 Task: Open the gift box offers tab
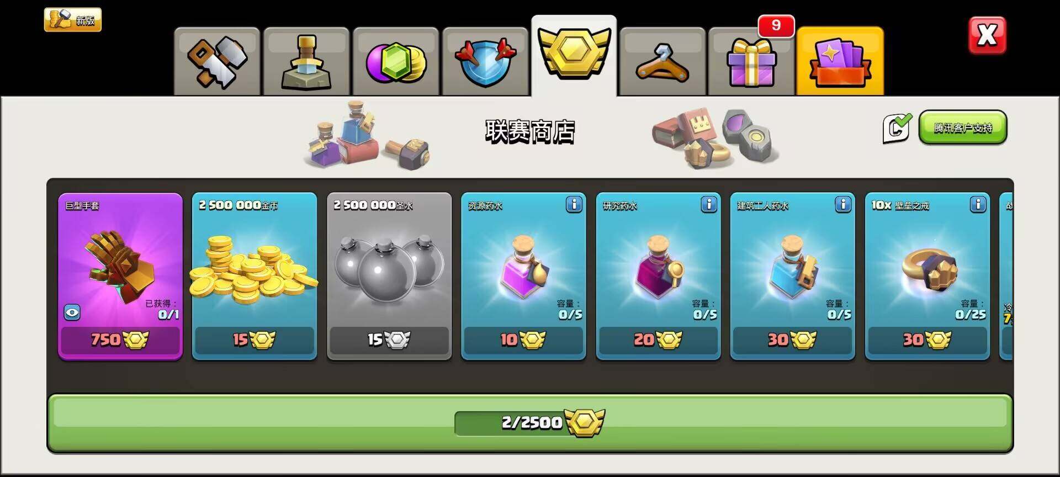pyautogui.click(x=751, y=61)
